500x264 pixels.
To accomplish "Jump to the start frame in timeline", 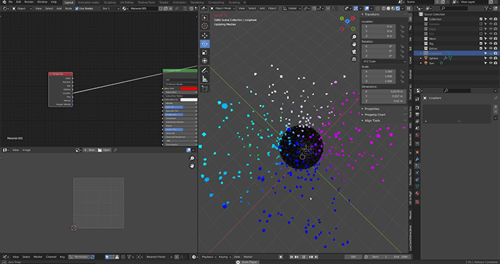I will tap(291, 256).
